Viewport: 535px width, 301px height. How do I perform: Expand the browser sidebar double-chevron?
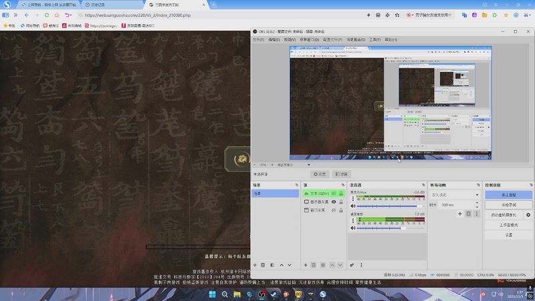(15, 15)
